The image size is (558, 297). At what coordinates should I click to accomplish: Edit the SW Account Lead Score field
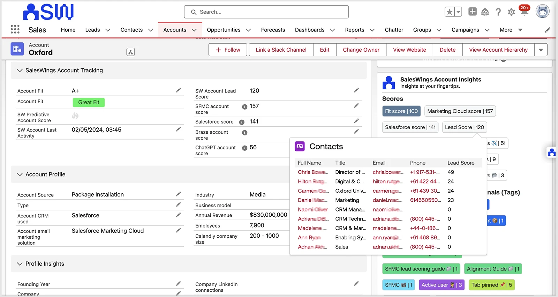point(356,90)
